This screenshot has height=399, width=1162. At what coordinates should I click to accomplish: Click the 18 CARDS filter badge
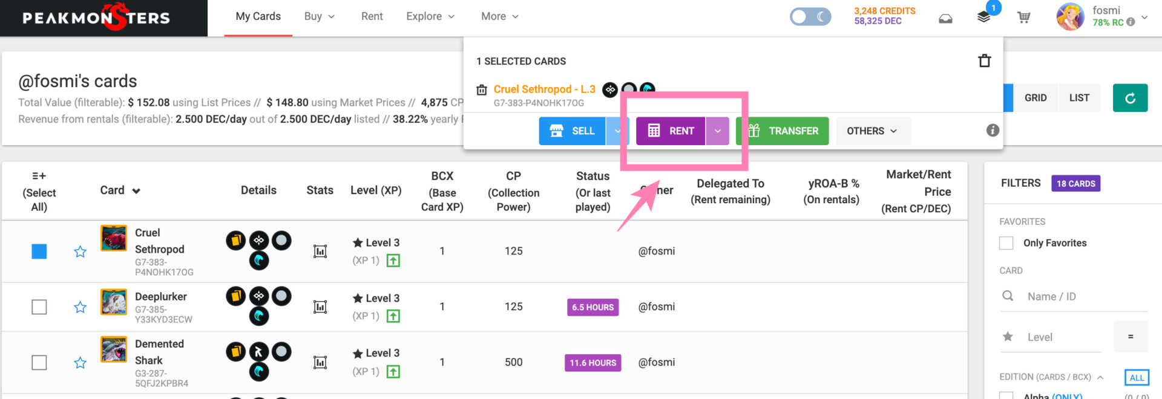[1076, 184]
